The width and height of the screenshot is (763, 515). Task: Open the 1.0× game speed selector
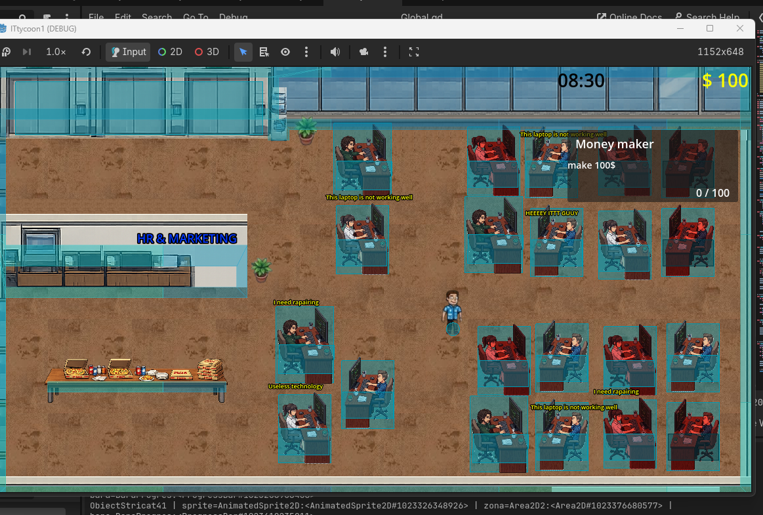[x=56, y=52]
